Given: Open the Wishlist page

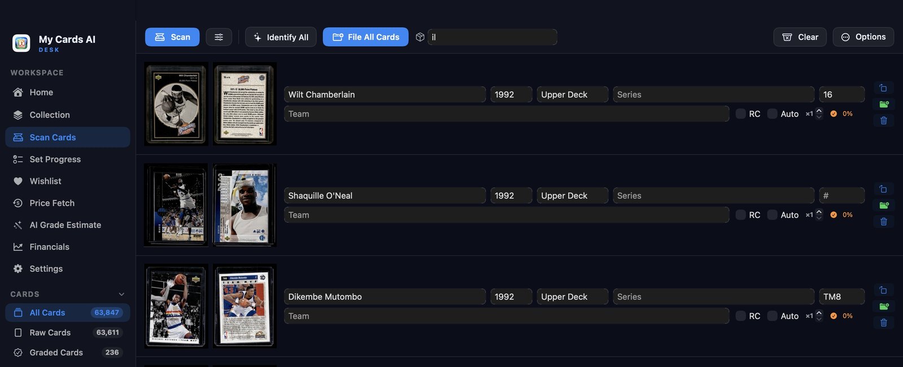Looking at the screenshot, I should pyautogui.click(x=68, y=181).
